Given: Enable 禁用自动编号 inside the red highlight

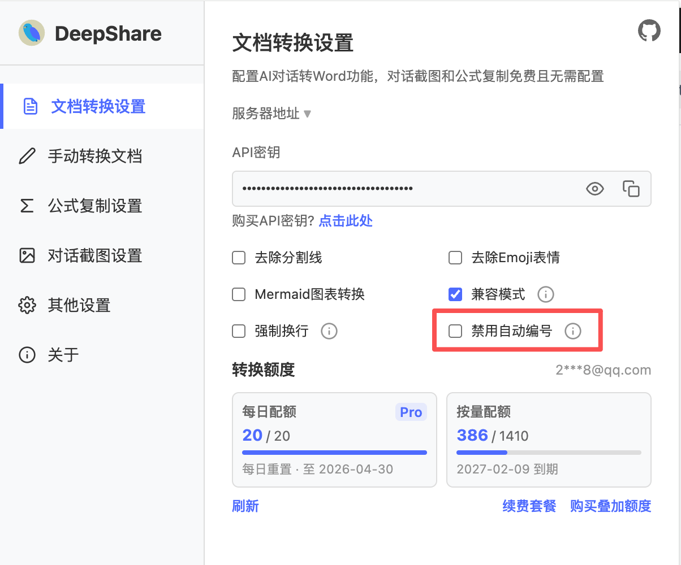Looking at the screenshot, I should point(455,331).
